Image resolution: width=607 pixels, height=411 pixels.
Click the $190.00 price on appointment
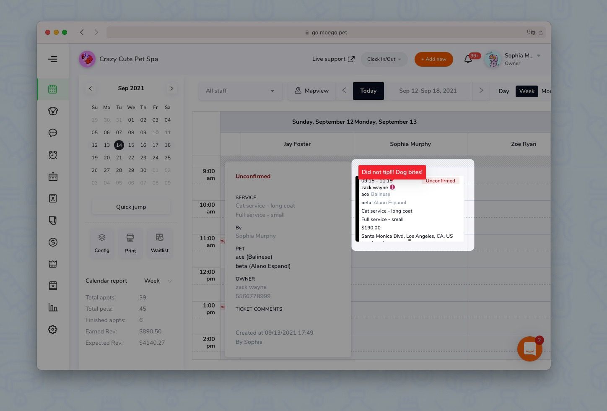371,228
